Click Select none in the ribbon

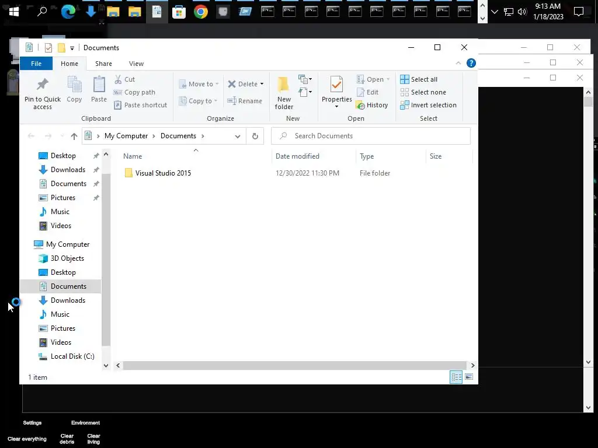pos(423,92)
